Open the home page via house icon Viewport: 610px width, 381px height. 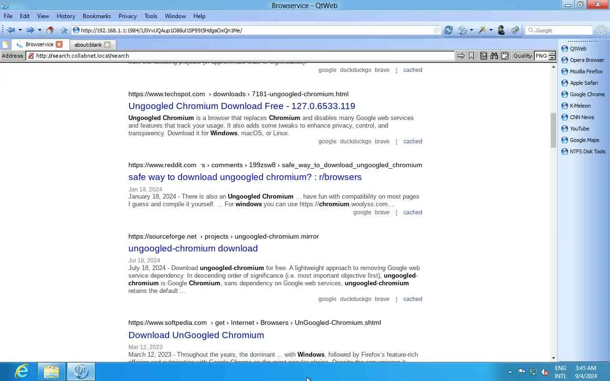tap(50, 30)
